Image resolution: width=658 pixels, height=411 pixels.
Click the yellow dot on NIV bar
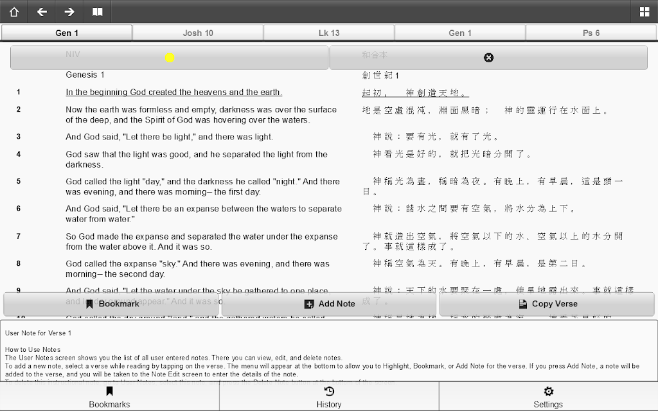click(x=170, y=58)
